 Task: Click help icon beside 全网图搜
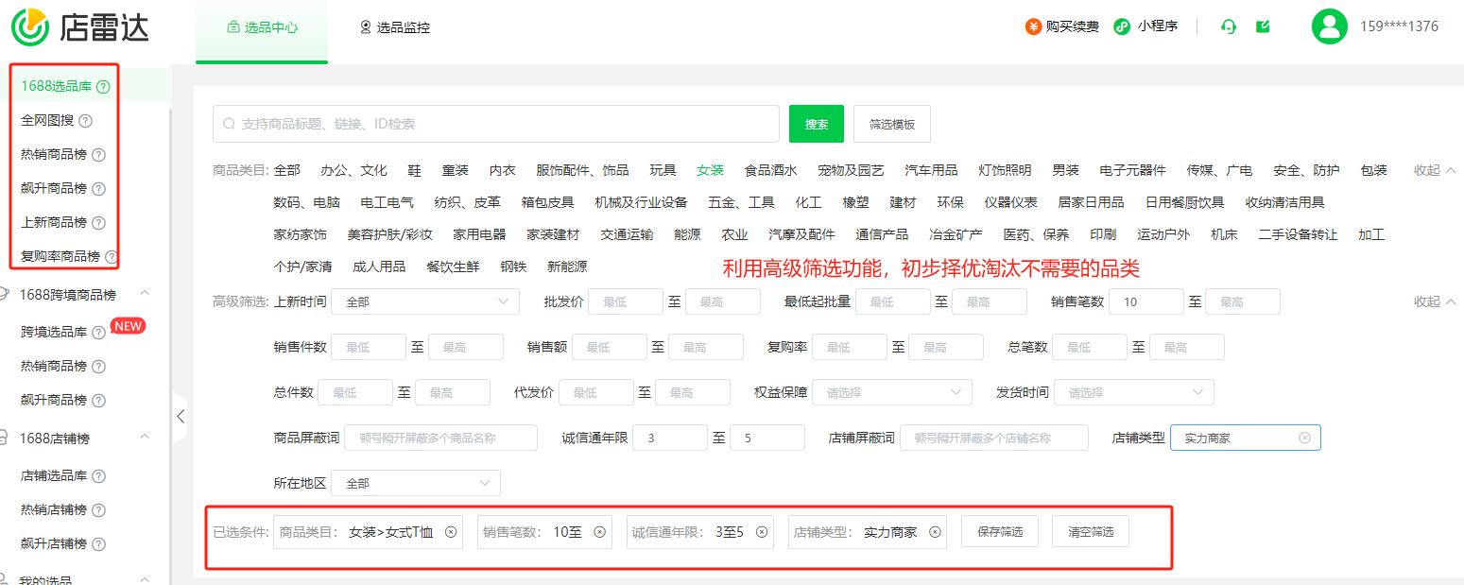(x=86, y=121)
